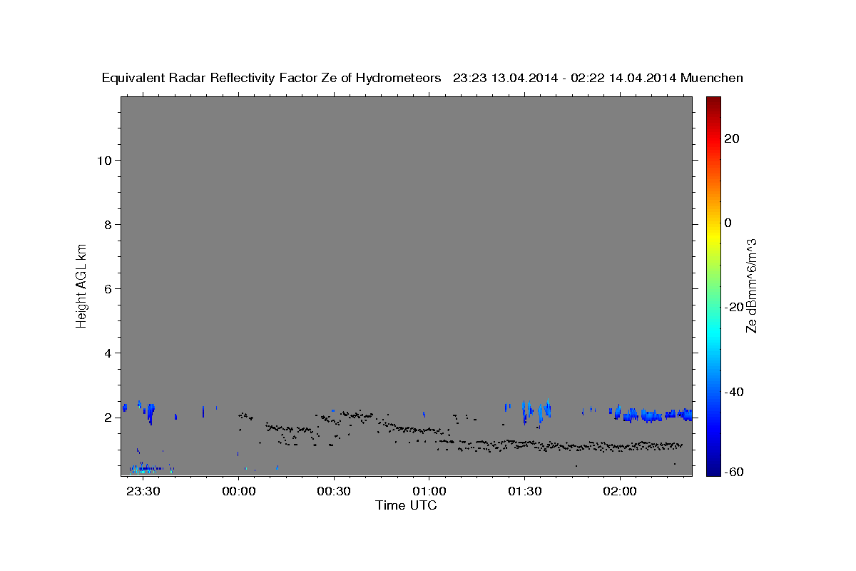The height and width of the screenshot is (571, 856).
Task: Click the height tick label 6
Action: tap(109, 289)
